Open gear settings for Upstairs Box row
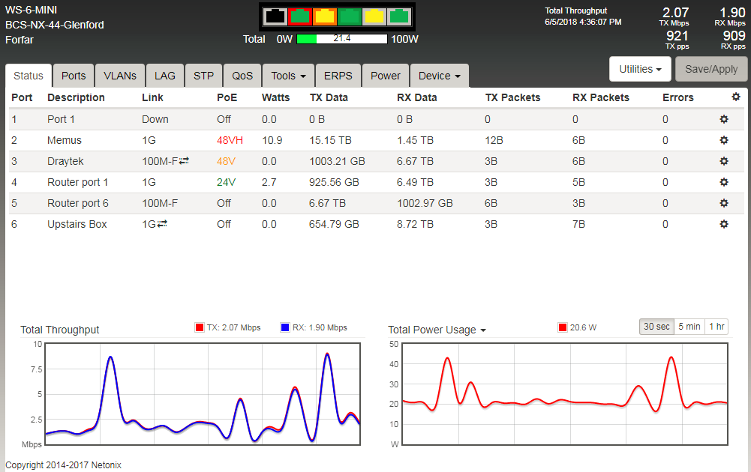This screenshot has width=751, height=472. click(724, 224)
